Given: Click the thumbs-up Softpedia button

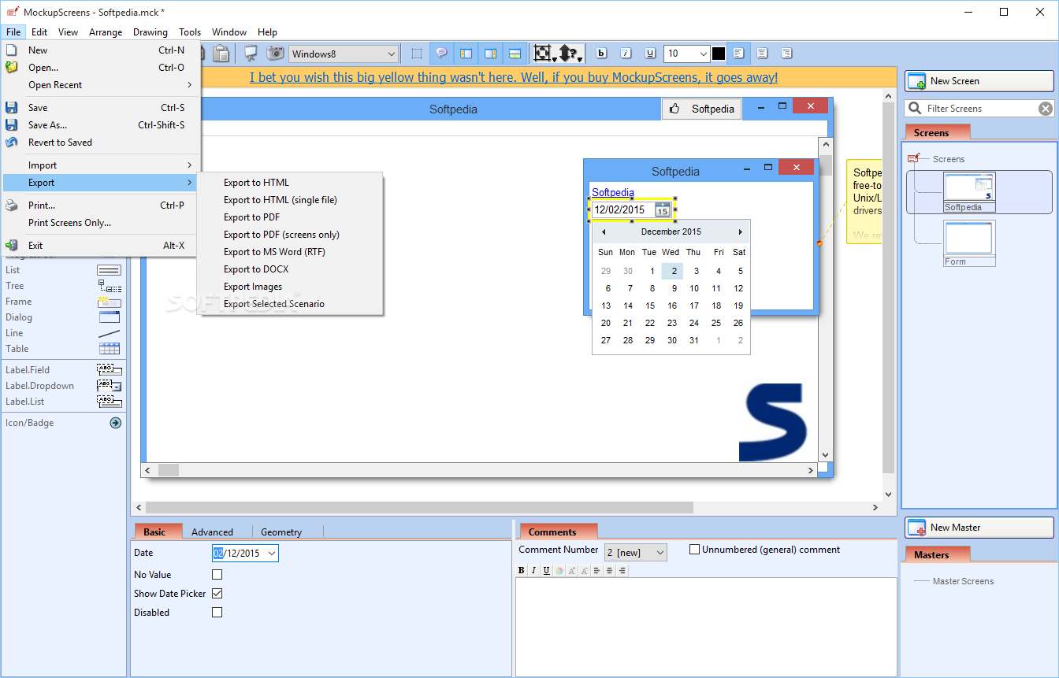Looking at the screenshot, I should (701, 109).
